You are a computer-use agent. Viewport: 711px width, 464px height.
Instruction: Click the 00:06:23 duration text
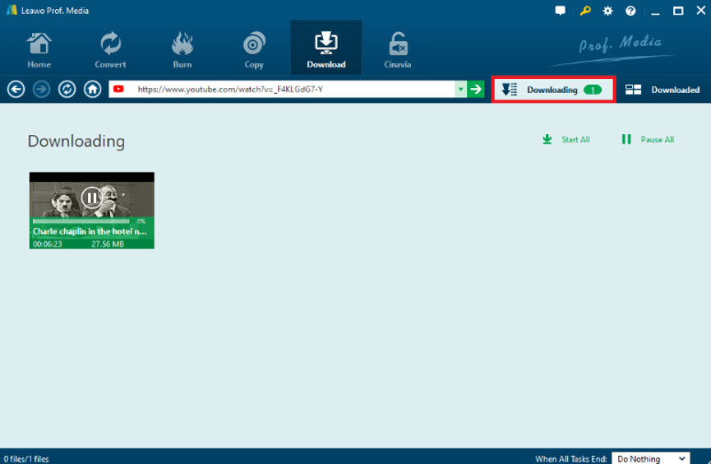click(x=47, y=244)
